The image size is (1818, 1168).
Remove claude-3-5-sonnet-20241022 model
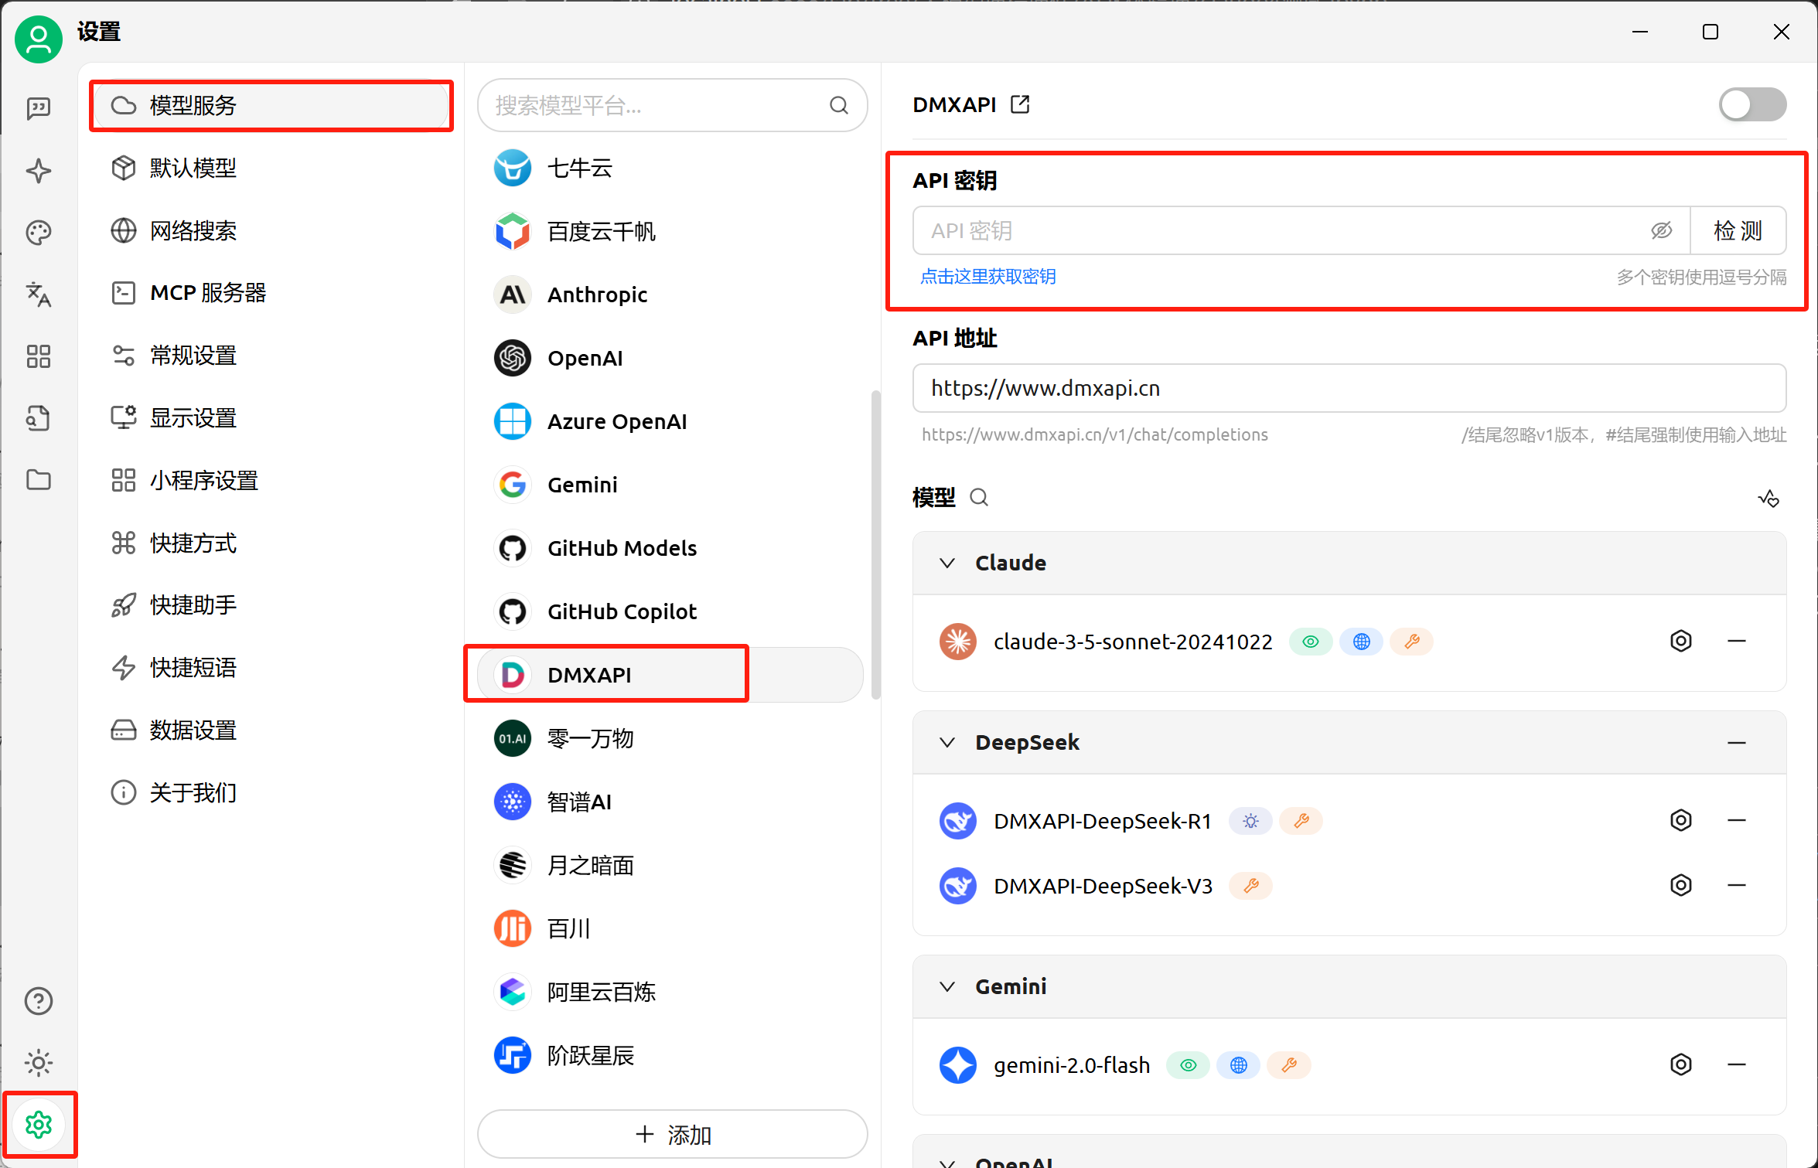1737,642
